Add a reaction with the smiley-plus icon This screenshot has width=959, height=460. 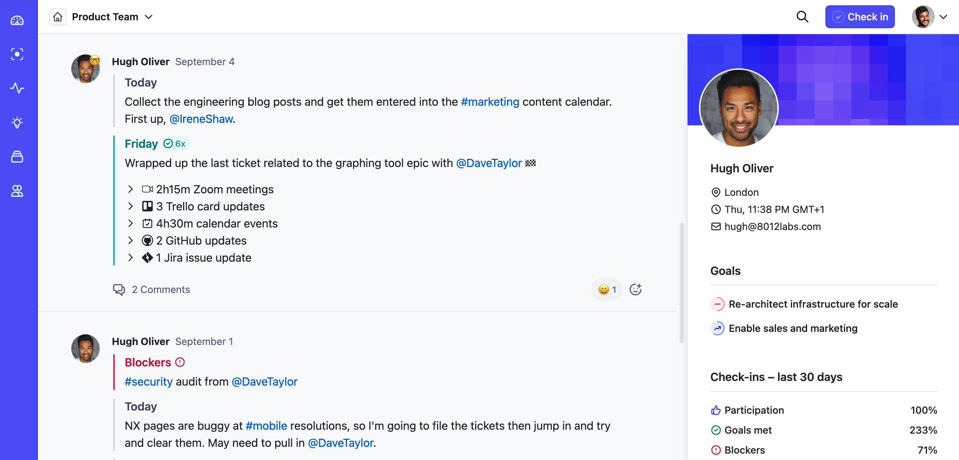636,289
